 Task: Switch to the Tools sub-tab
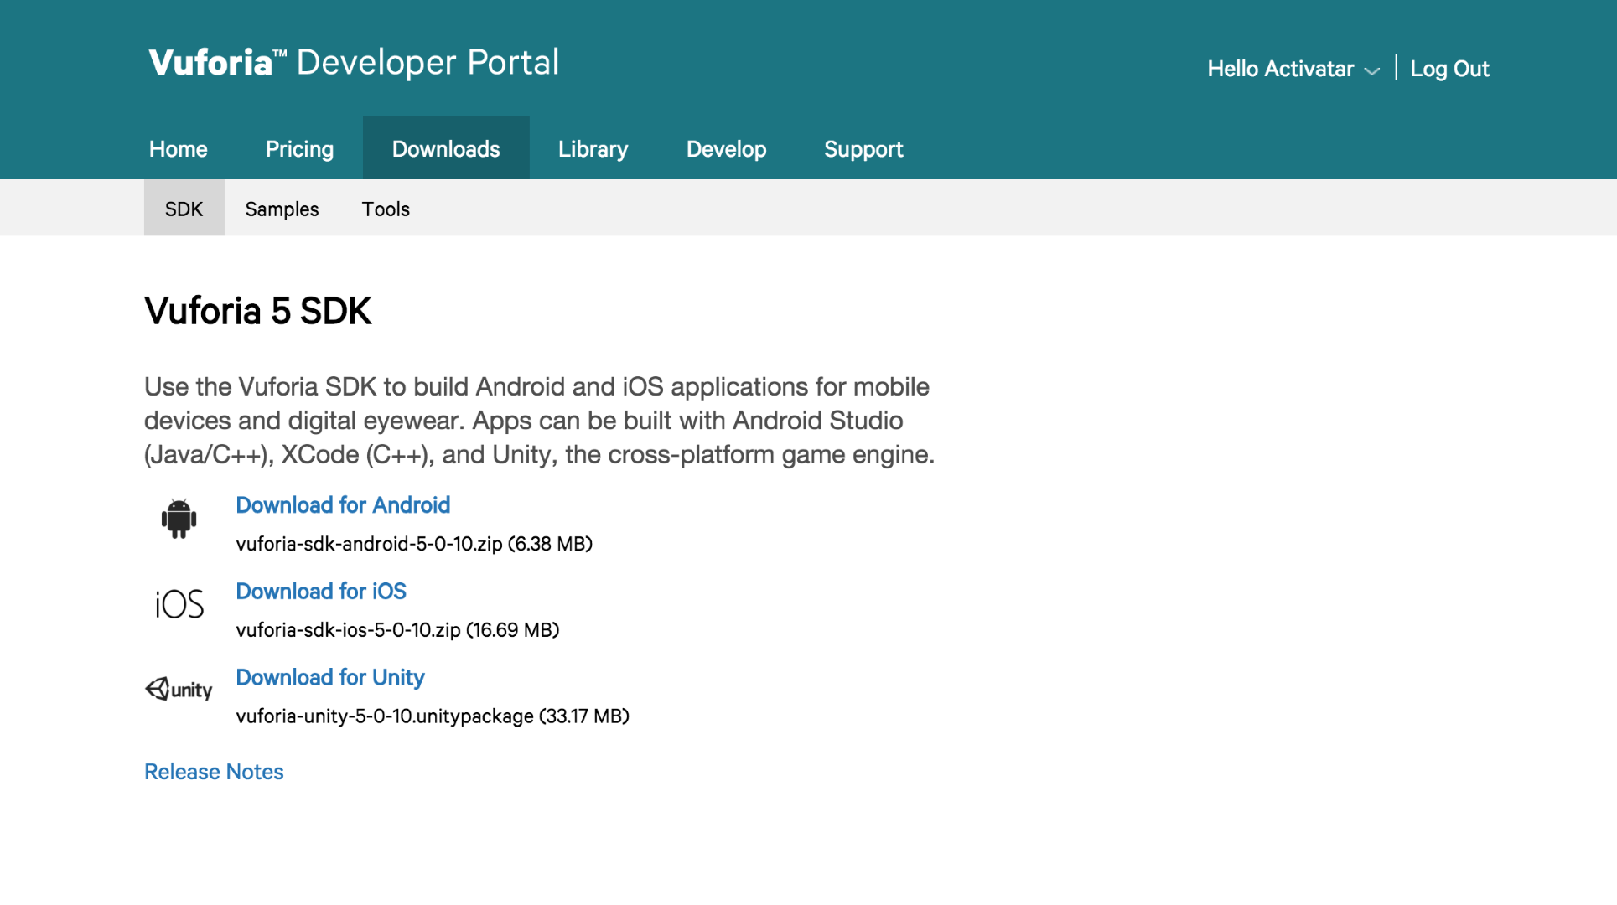[386, 209]
